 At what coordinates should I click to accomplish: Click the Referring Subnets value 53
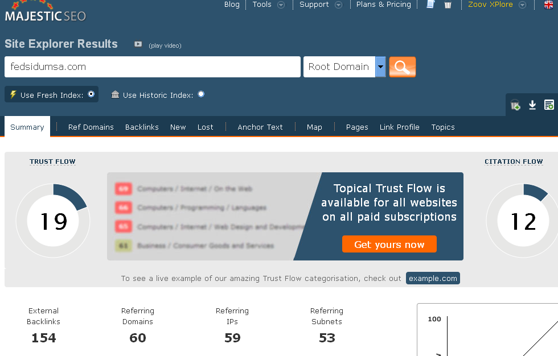click(x=327, y=338)
